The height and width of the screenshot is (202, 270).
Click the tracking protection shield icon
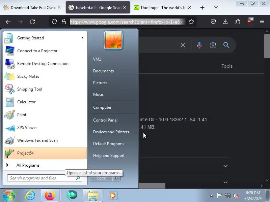pyautogui.click(x=54, y=22)
